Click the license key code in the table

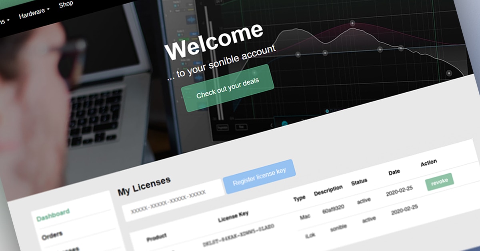coord(239,236)
